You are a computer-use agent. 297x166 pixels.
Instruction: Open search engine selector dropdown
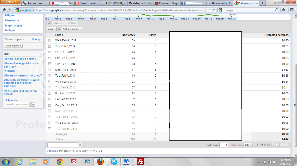[x=221, y=10]
